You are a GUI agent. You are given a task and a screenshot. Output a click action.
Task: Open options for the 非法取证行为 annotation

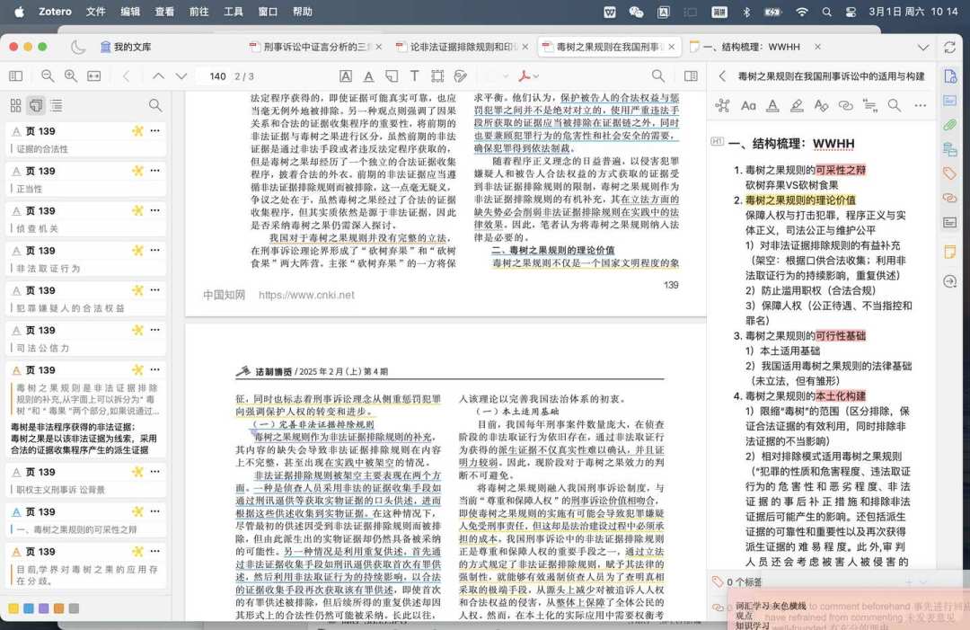tap(155, 250)
